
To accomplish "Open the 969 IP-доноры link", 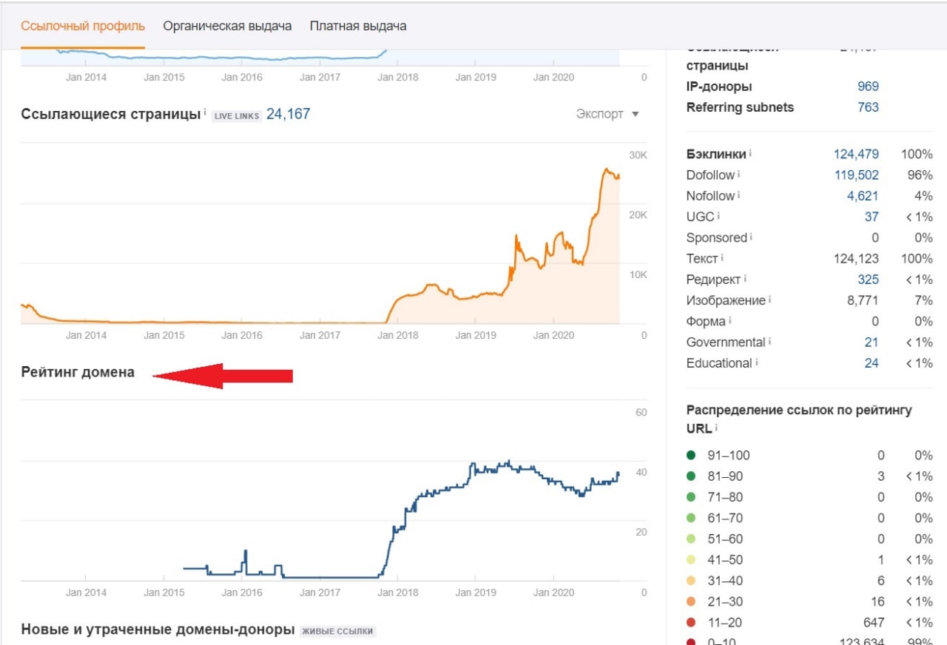I will tap(868, 87).
